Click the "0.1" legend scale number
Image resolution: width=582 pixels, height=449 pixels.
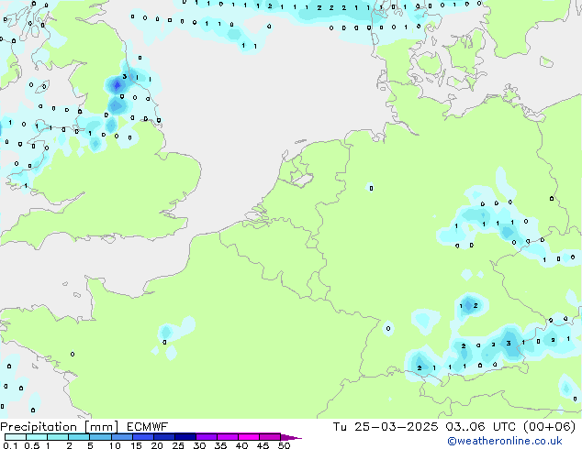click(10, 445)
